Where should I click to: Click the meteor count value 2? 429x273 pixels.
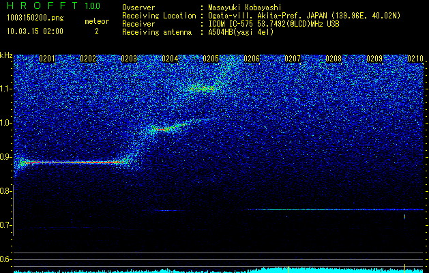point(97,31)
